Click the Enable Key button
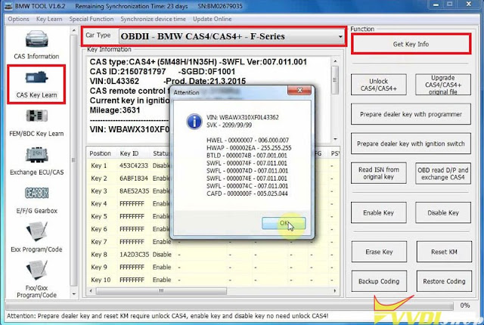Viewport: 484px width, 325px height. (378, 212)
